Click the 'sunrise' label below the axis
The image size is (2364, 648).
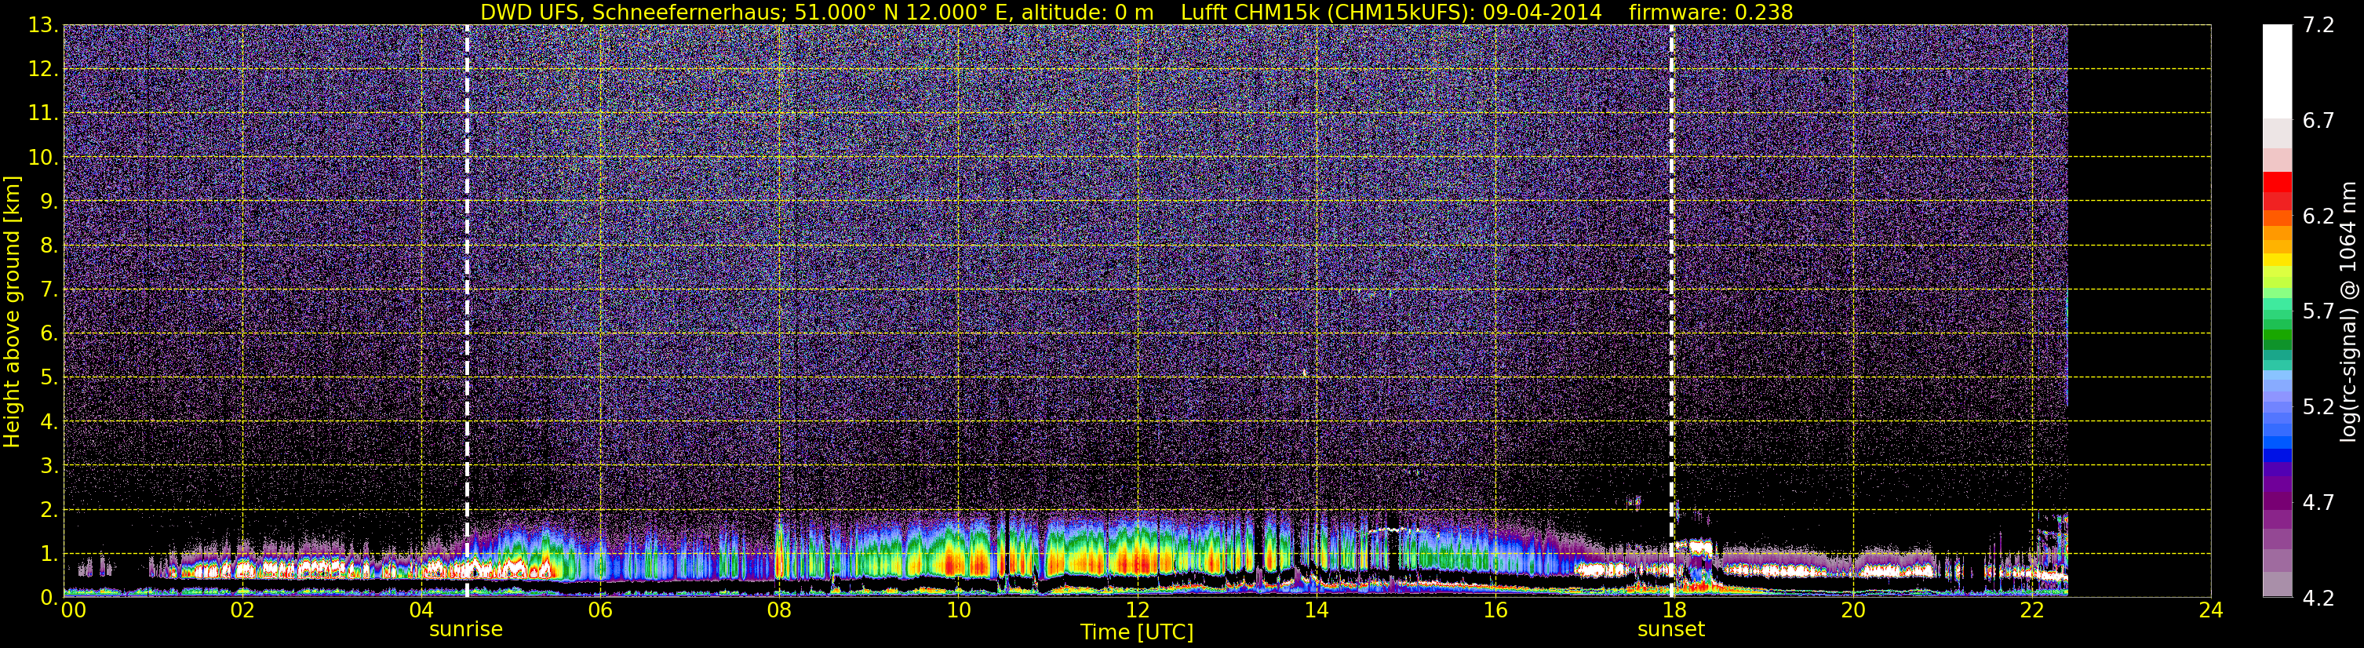click(466, 630)
